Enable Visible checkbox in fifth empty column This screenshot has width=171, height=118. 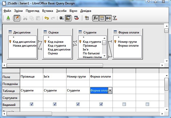pyautogui.click(x=124, y=104)
